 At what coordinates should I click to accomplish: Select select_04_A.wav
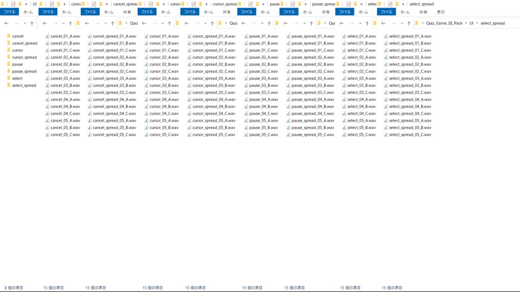coord(359,100)
